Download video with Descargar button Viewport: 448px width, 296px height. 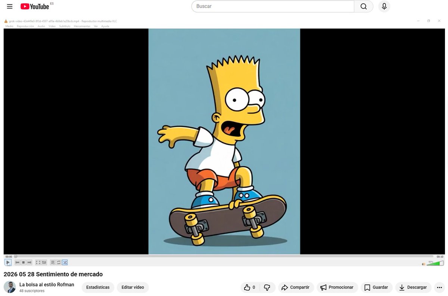(x=413, y=287)
